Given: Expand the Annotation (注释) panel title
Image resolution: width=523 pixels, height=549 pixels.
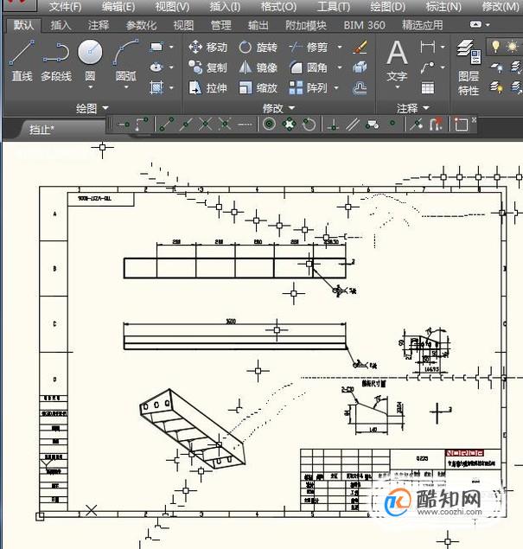Looking at the screenshot, I should (412, 109).
